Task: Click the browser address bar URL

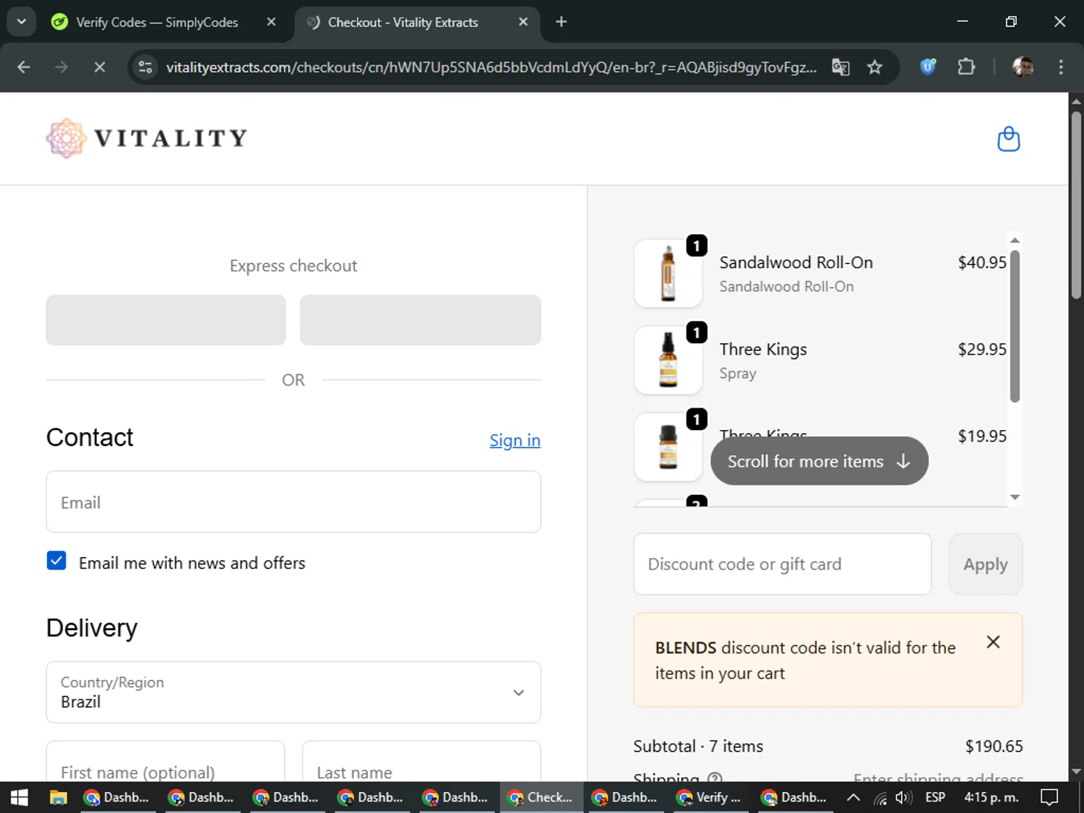Action: (x=491, y=67)
